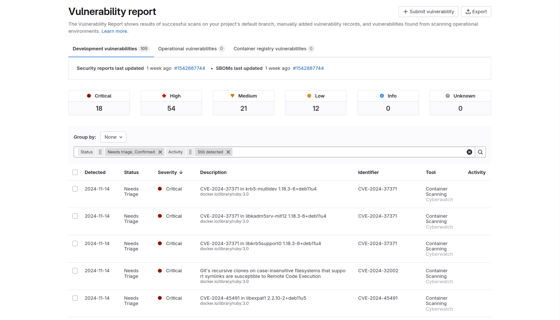Click the Unknown severity question icon

pyautogui.click(x=448, y=96)
